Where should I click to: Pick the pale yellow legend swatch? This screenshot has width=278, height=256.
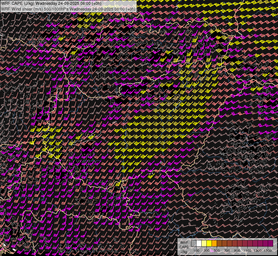pos(204,243)
